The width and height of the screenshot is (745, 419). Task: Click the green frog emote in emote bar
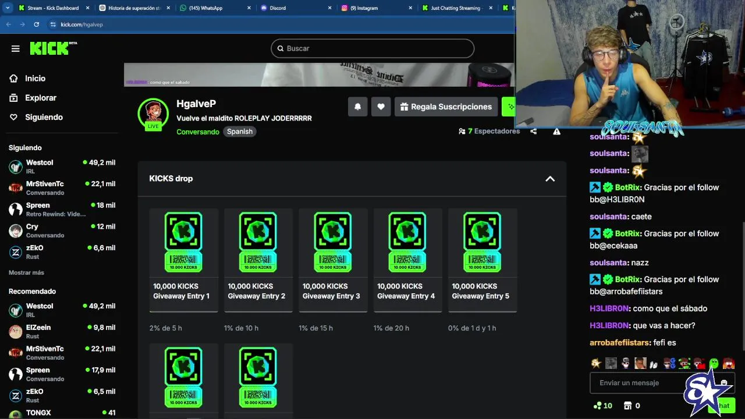(x=714, y=364)
